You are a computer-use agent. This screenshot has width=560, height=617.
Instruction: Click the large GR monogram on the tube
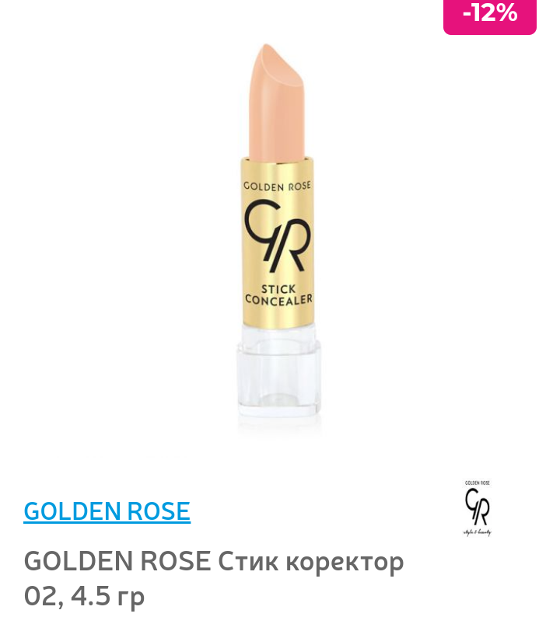click(277, 235)
